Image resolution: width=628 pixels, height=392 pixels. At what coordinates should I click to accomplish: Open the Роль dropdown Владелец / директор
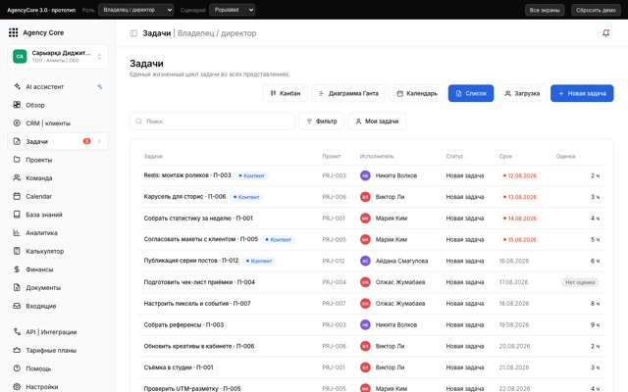(136, 10)
